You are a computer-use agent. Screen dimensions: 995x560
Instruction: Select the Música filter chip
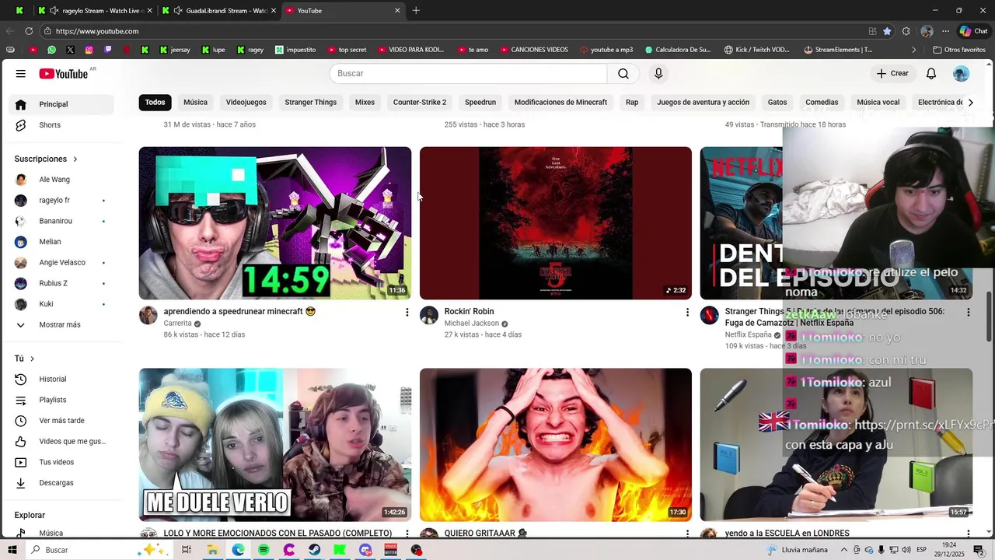coord(195,102)
